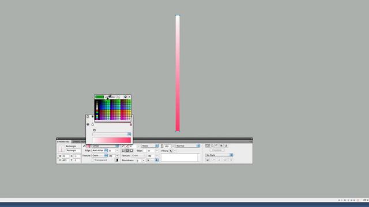The image size is (369, 207).
Task: Click the red record icon in status bar
Action: tap(357, 200)
